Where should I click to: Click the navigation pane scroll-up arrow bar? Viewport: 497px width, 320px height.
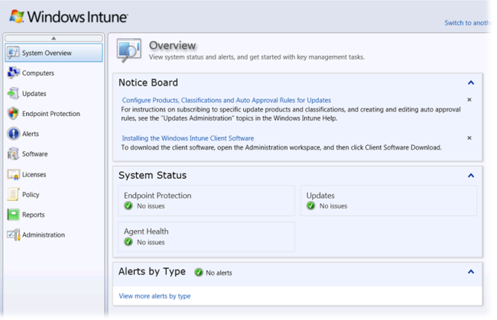(x=54, y=38)
